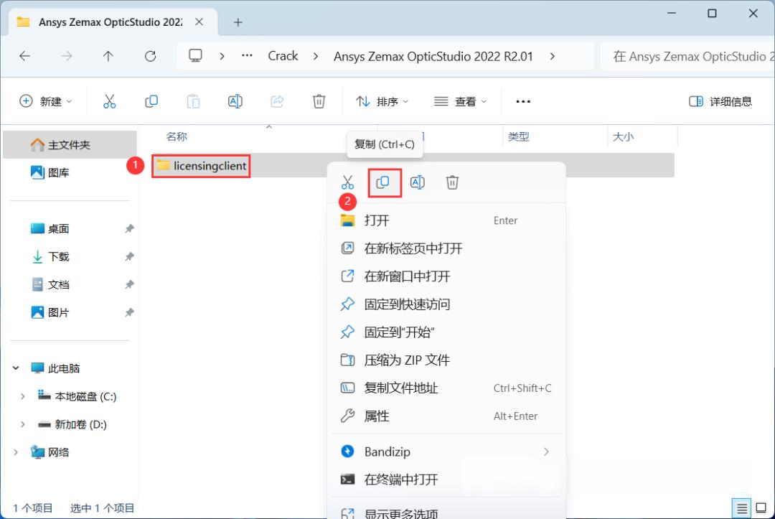The height and width of the screenshot is (519, 775).
Task: Open 桌面 quick access folder
Action: click(58, 229)
